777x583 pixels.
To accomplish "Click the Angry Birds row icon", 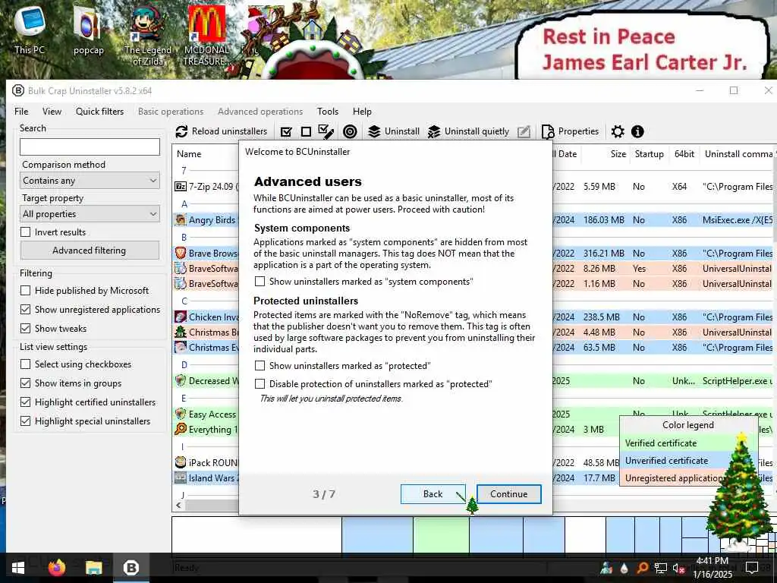I will click(x=181, y=219).
